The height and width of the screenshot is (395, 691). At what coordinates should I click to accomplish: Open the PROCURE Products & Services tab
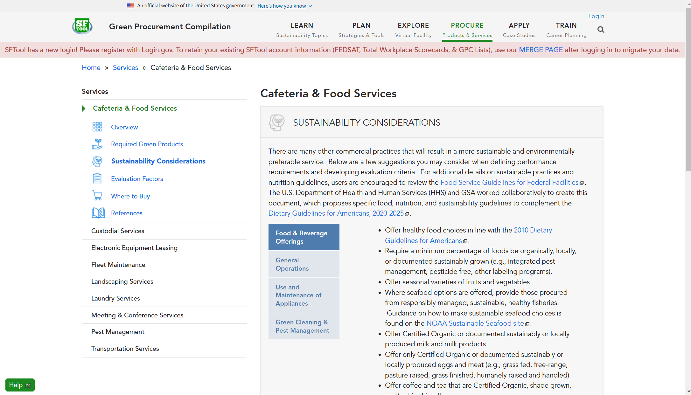pos(466,29)
